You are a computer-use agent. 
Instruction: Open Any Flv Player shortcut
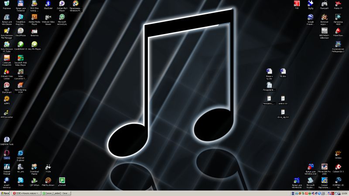tap(34, 46)
